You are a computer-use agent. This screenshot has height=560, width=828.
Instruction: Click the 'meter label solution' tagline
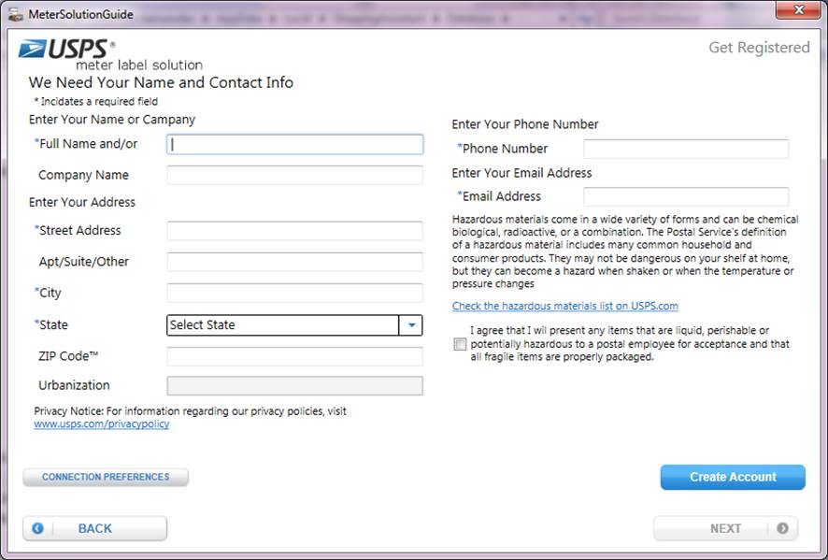(x=139, y=65)
